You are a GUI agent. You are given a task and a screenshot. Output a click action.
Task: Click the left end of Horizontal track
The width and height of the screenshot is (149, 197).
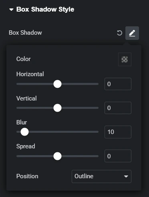pos(17,84)
